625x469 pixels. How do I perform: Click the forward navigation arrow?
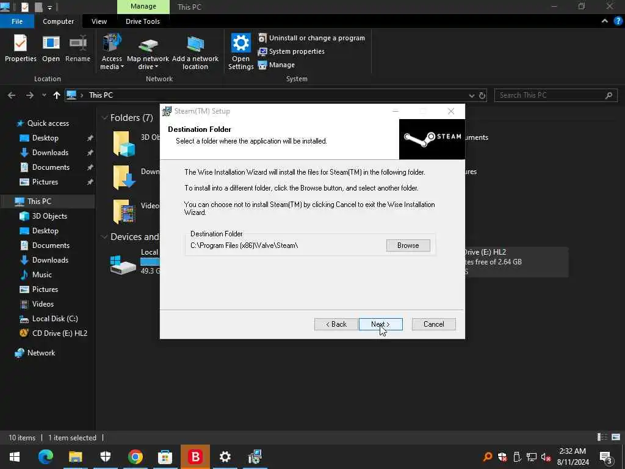tap(29, 95)
